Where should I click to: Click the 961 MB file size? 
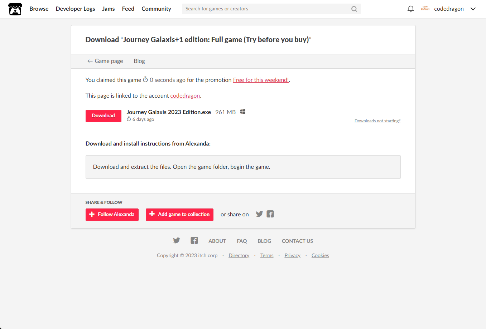(x=226, y=112)
